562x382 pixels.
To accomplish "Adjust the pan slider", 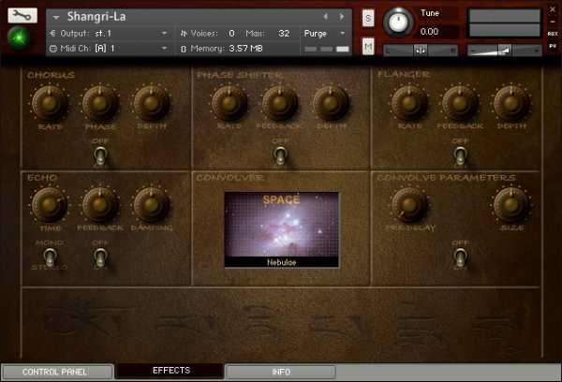I will (421, 51).
